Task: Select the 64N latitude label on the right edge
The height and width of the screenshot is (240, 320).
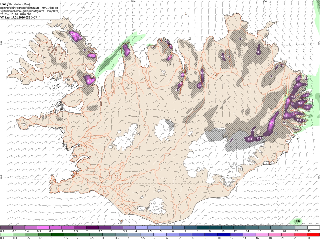Action: coord(319,176)
